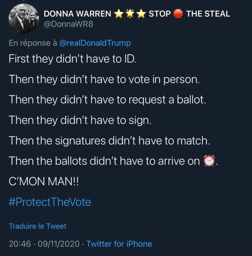Open the #ProtectTheVote hashtag
The width and height of the screenshot is (252, 256).
tap(50, 202)
